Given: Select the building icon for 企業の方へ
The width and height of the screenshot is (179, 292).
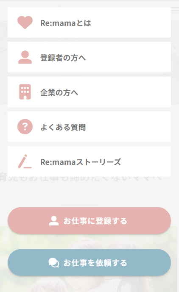Looking at the screenshot, I should (x=25, y=92).
